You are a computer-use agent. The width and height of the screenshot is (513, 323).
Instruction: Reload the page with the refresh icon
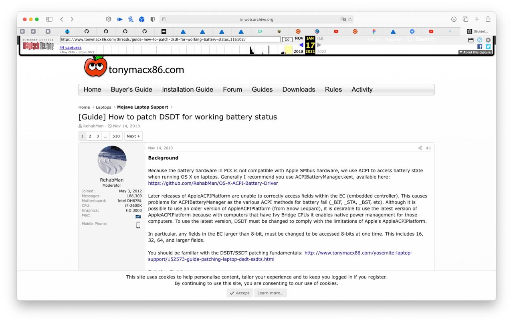(350, 19)
